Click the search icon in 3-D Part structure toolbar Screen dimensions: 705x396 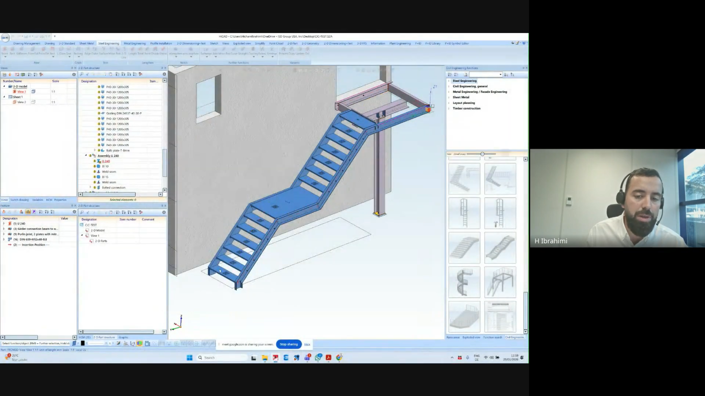pyautogui.click(x=82, y=74)
